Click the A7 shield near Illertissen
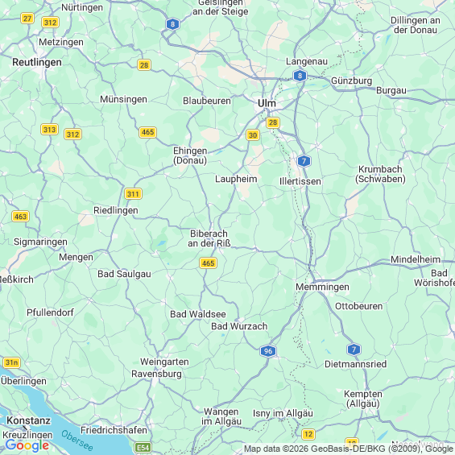 point(304,161)
